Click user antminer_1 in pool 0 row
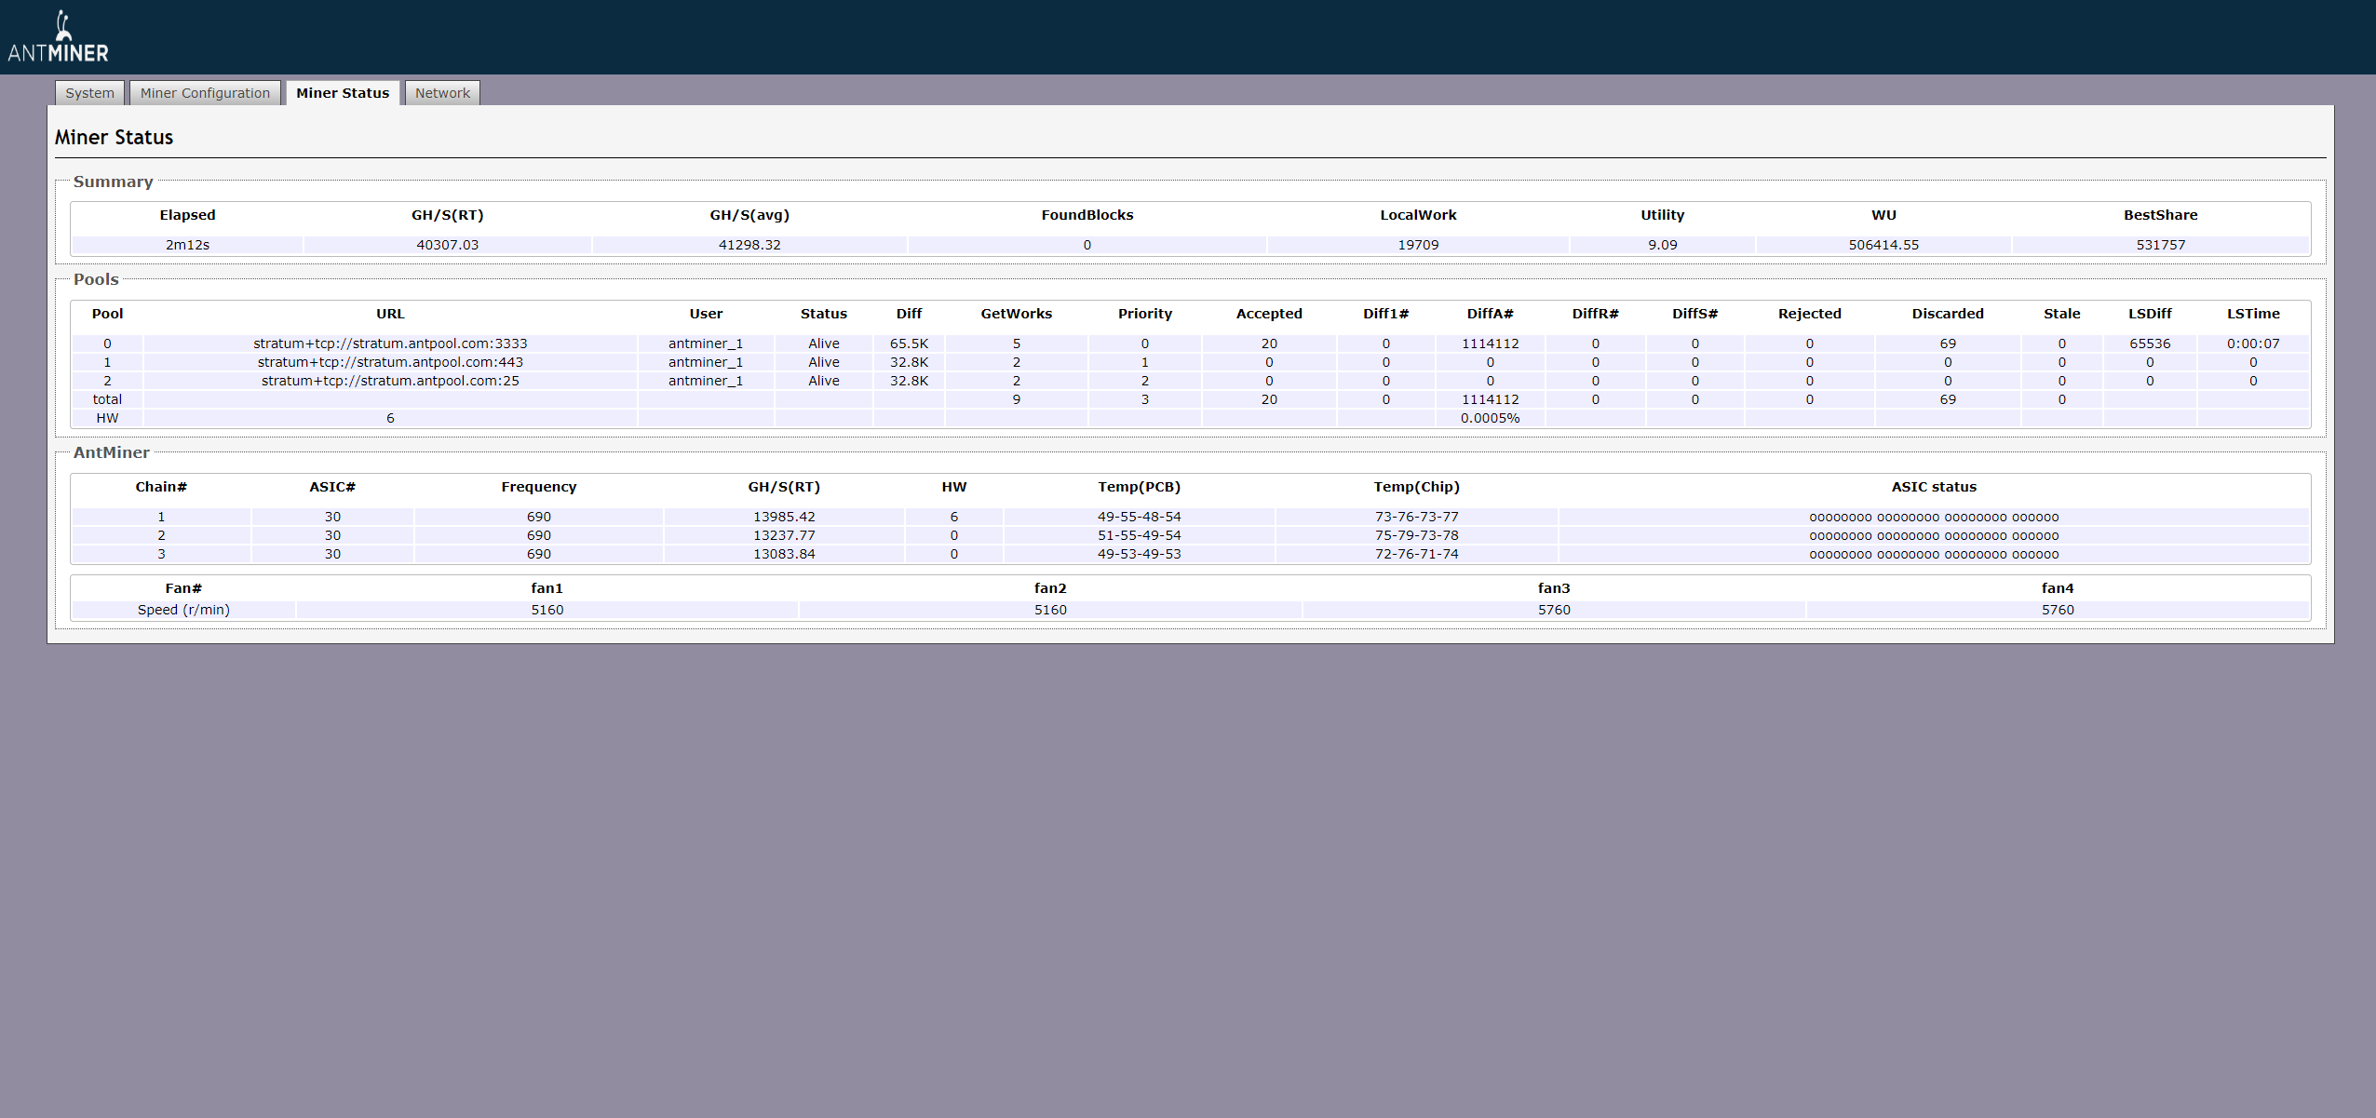 [706, 343]
